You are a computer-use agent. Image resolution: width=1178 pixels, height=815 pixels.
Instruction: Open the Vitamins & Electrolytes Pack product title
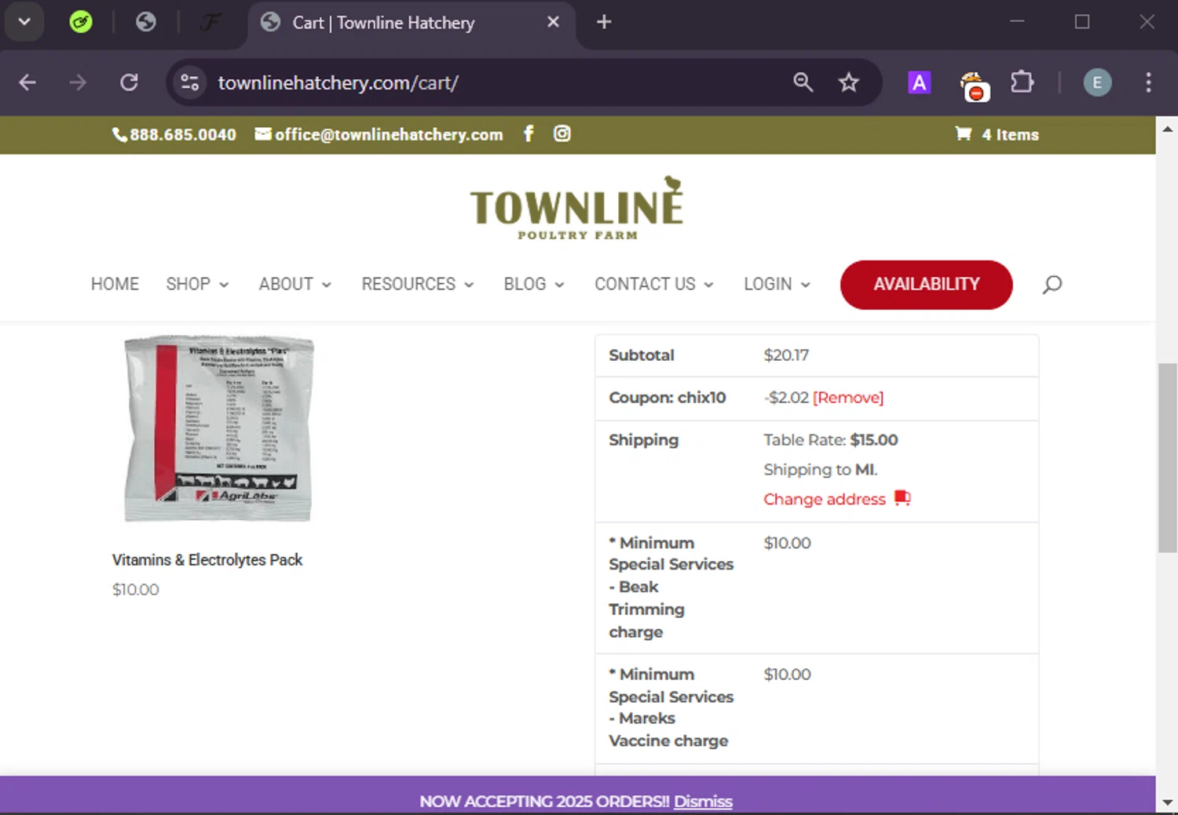(x=207, y=560)
